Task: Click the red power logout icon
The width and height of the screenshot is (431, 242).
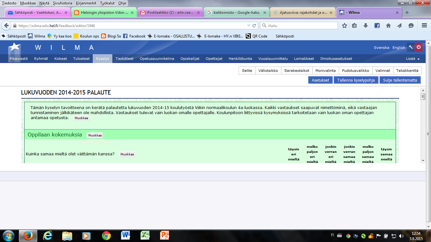Action: point(418,47)
